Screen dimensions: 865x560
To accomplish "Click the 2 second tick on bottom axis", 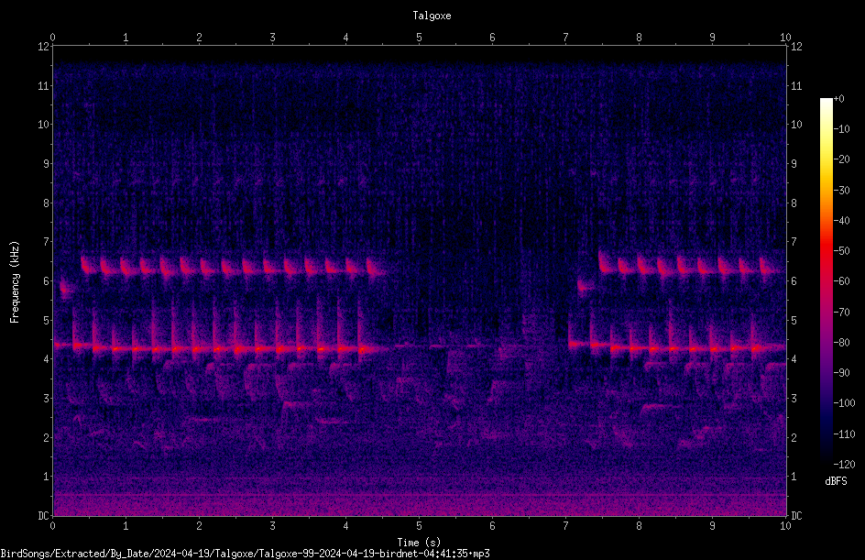I will pos(199,526).
